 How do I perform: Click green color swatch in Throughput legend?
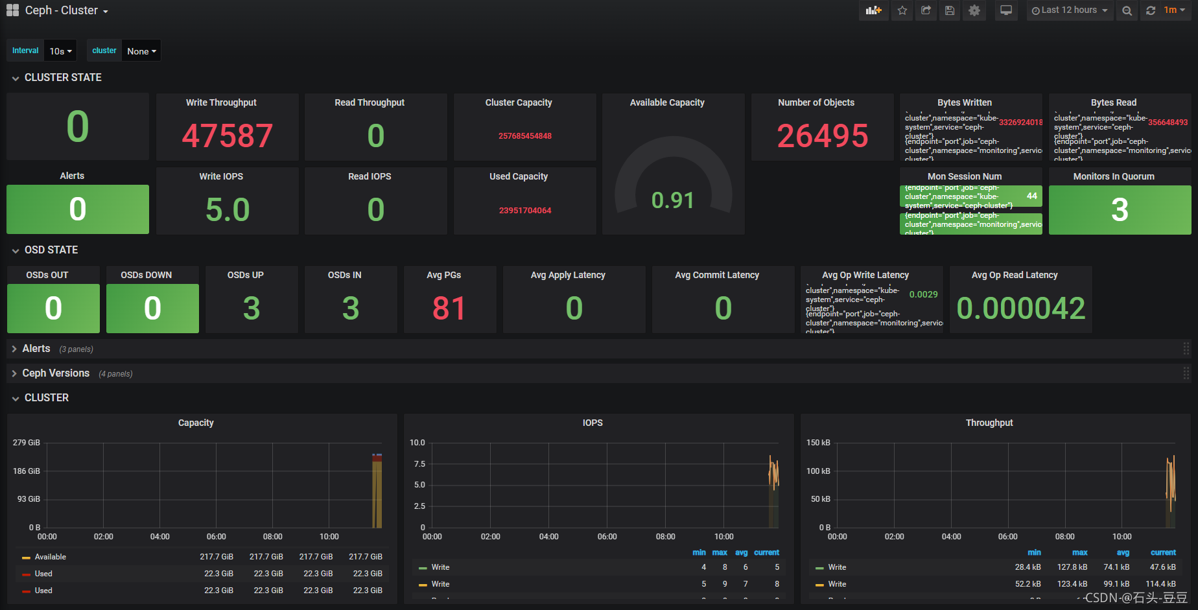(x=819, y=568)
